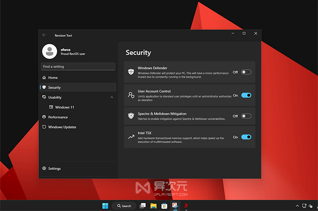Select Windows 11 under Usability
The width and height of the screenshot is (318, 211).
[x=65, y=107]
